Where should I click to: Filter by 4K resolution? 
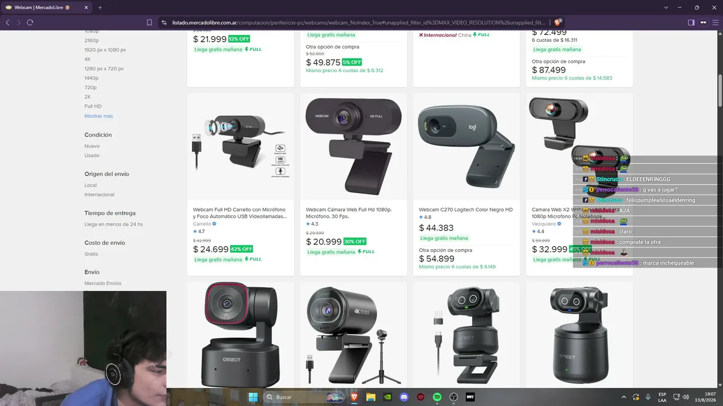tap(88, 59)
